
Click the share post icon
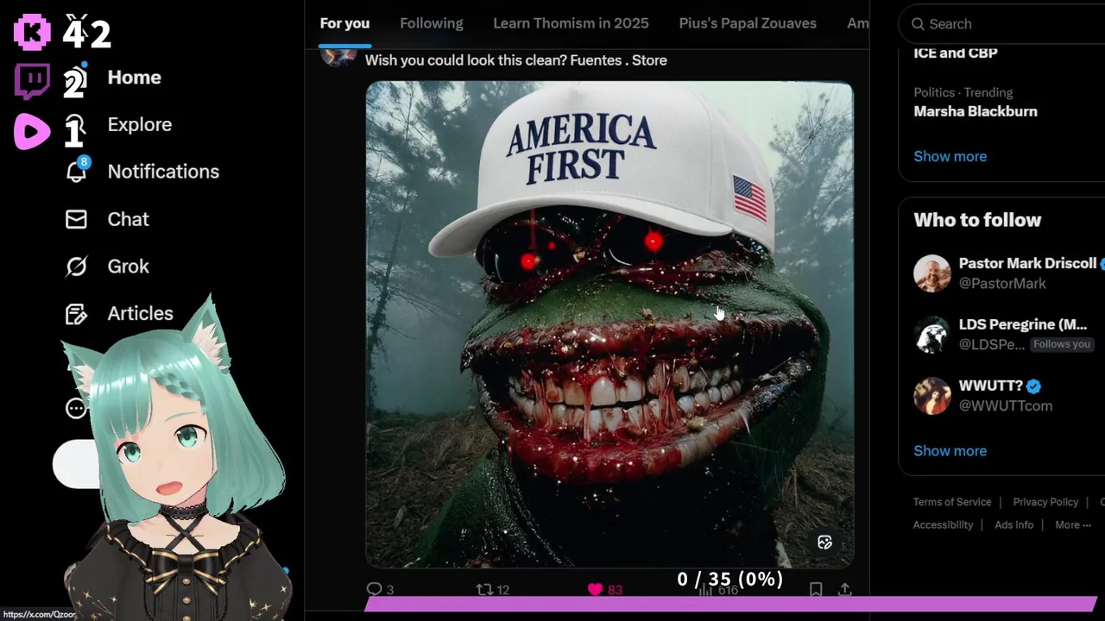(845, 590)
